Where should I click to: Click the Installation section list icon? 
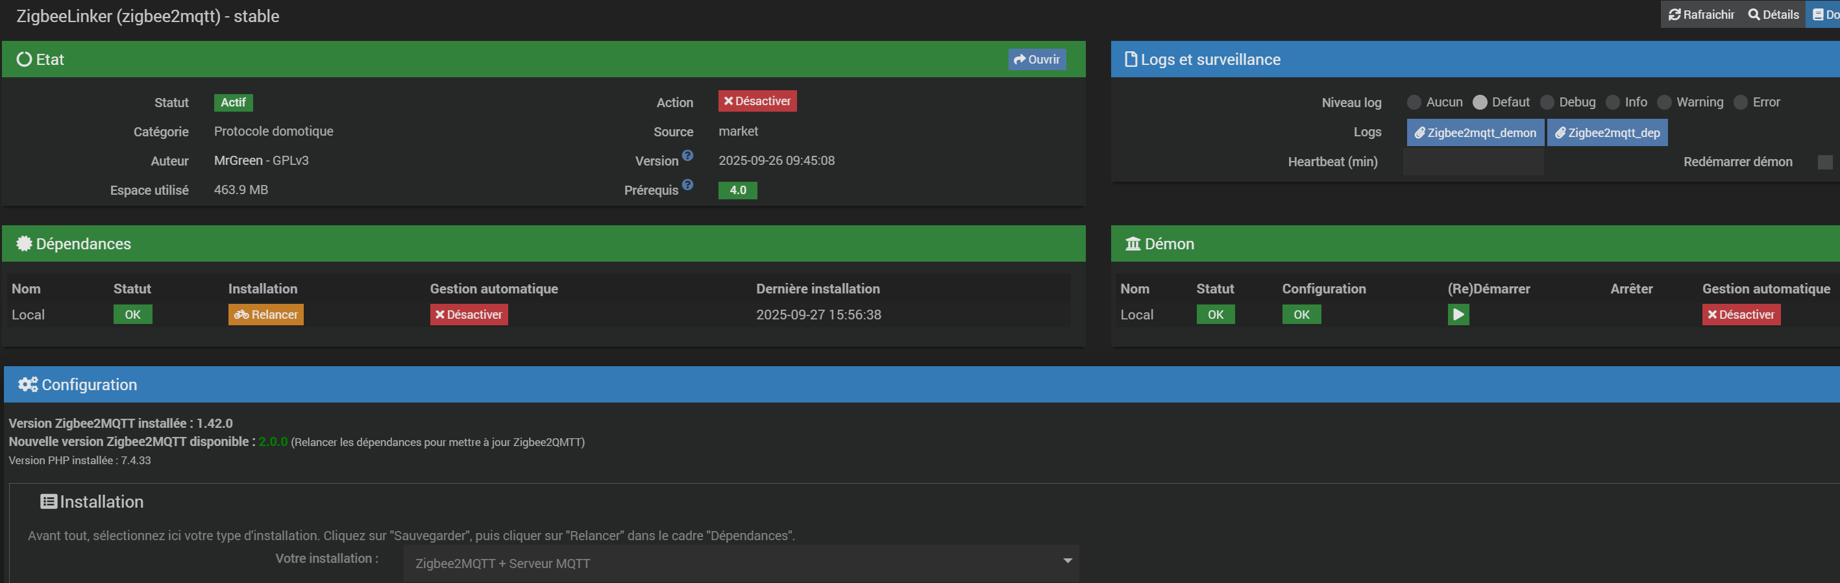pos(49,502)
